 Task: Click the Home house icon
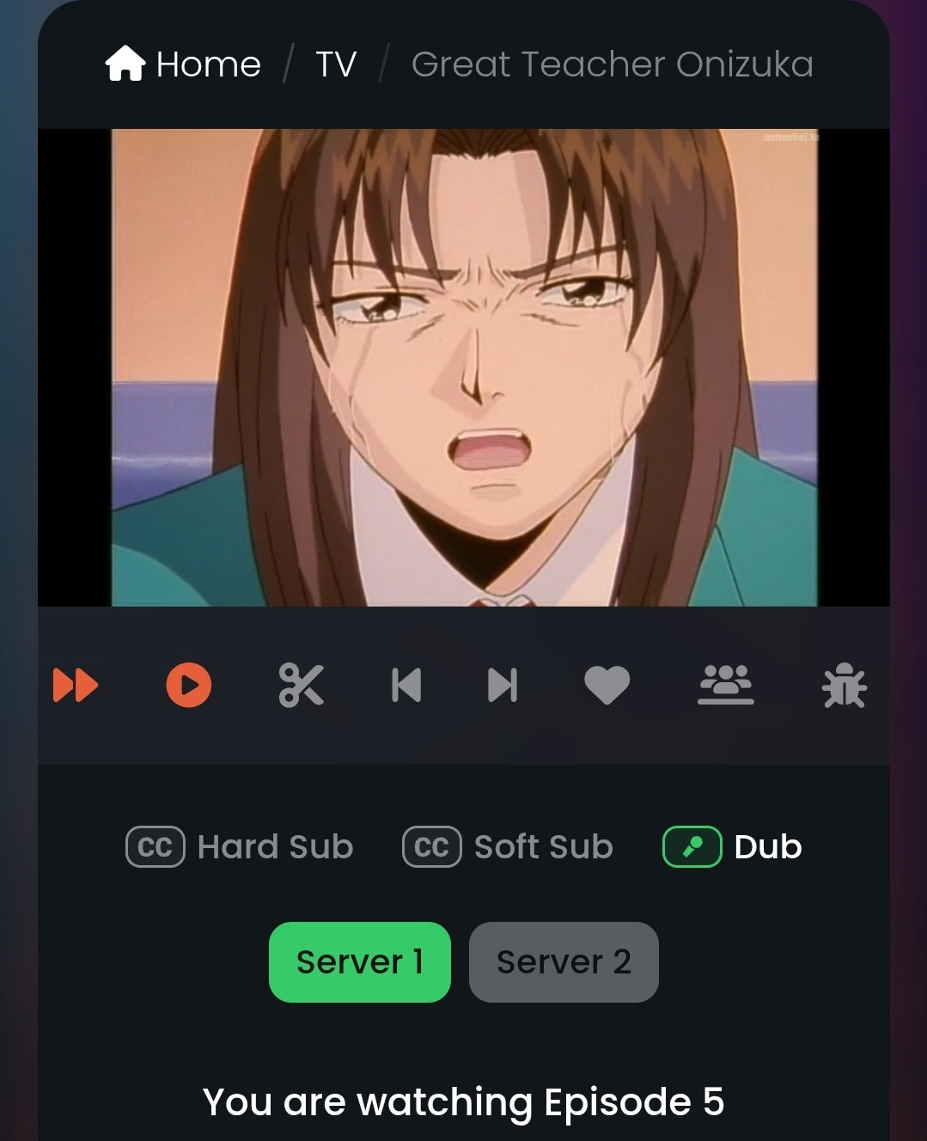pyautogui.click(x=125, y=64)
